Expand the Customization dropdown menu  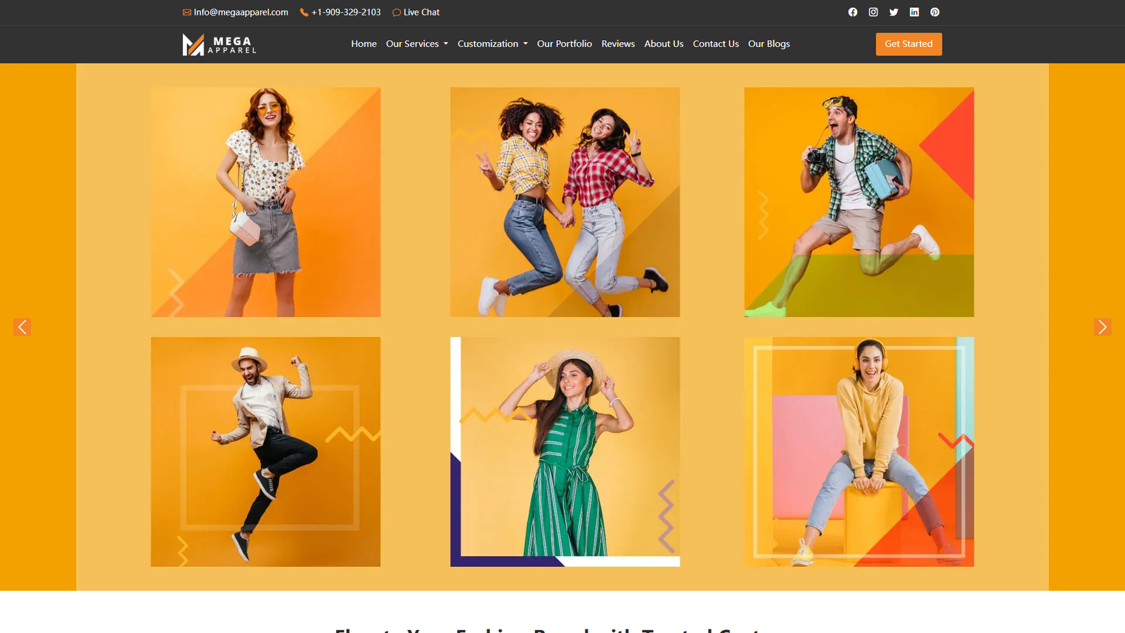click(x=492, y=44)
